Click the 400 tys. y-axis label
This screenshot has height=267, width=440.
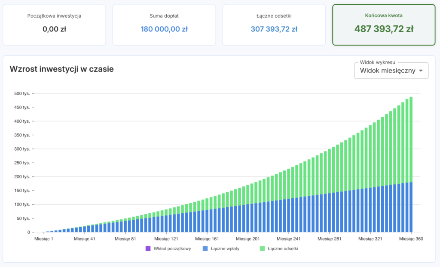(x=22, y=121)
